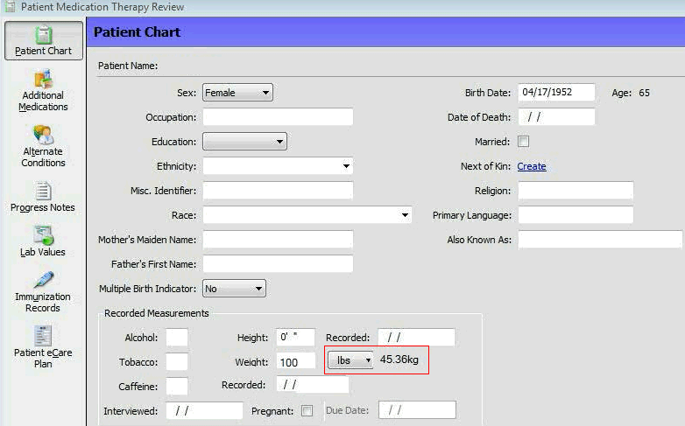
Task: Click the window icon in title bar
Action: point(10,7)
